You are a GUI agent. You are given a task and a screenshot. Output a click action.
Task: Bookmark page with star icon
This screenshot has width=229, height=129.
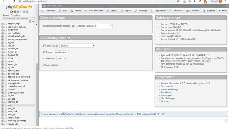coord(178,1)
